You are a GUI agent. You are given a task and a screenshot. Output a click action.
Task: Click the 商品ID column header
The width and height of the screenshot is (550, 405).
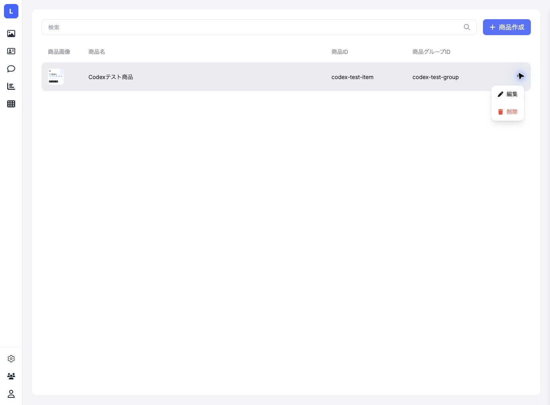[340, 52]
